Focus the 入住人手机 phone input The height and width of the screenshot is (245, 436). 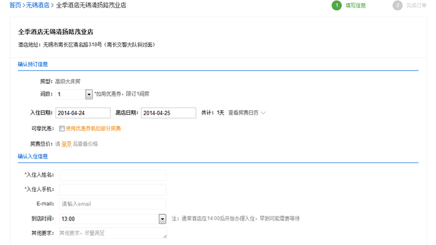tap(112, 189)
